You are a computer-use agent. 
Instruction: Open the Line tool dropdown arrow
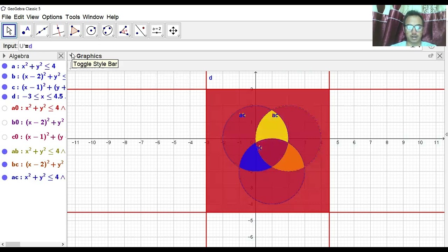48,36
